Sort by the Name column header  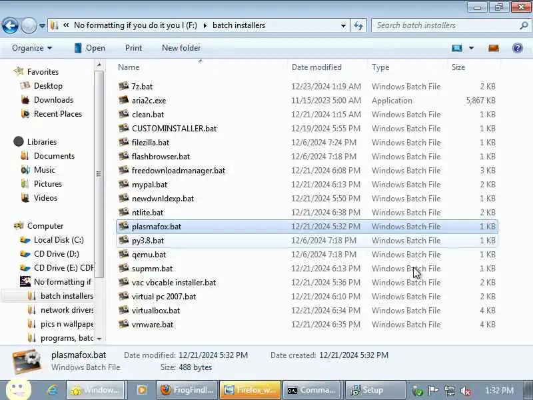(129, 67)
